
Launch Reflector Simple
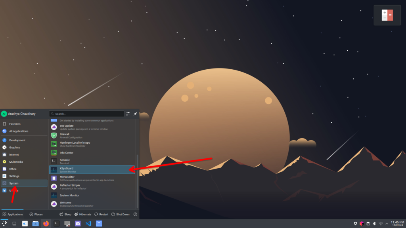(x=92, y=187)
